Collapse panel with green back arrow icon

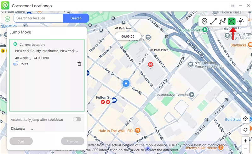click(7, 19)
